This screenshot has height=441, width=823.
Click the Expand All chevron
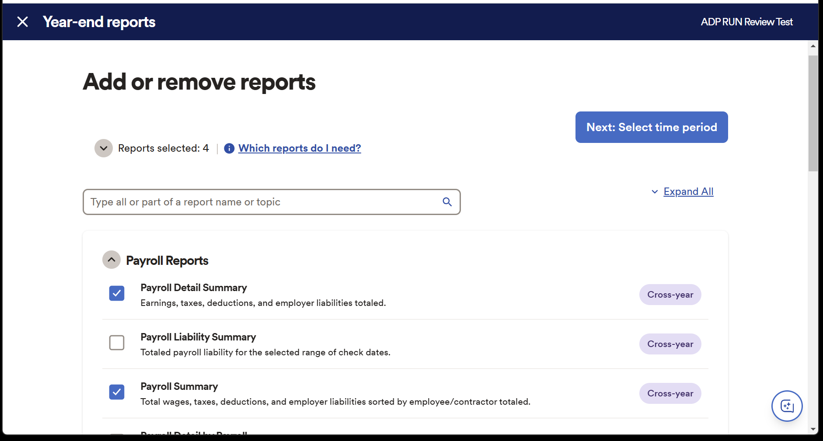[x=655, y=192]
